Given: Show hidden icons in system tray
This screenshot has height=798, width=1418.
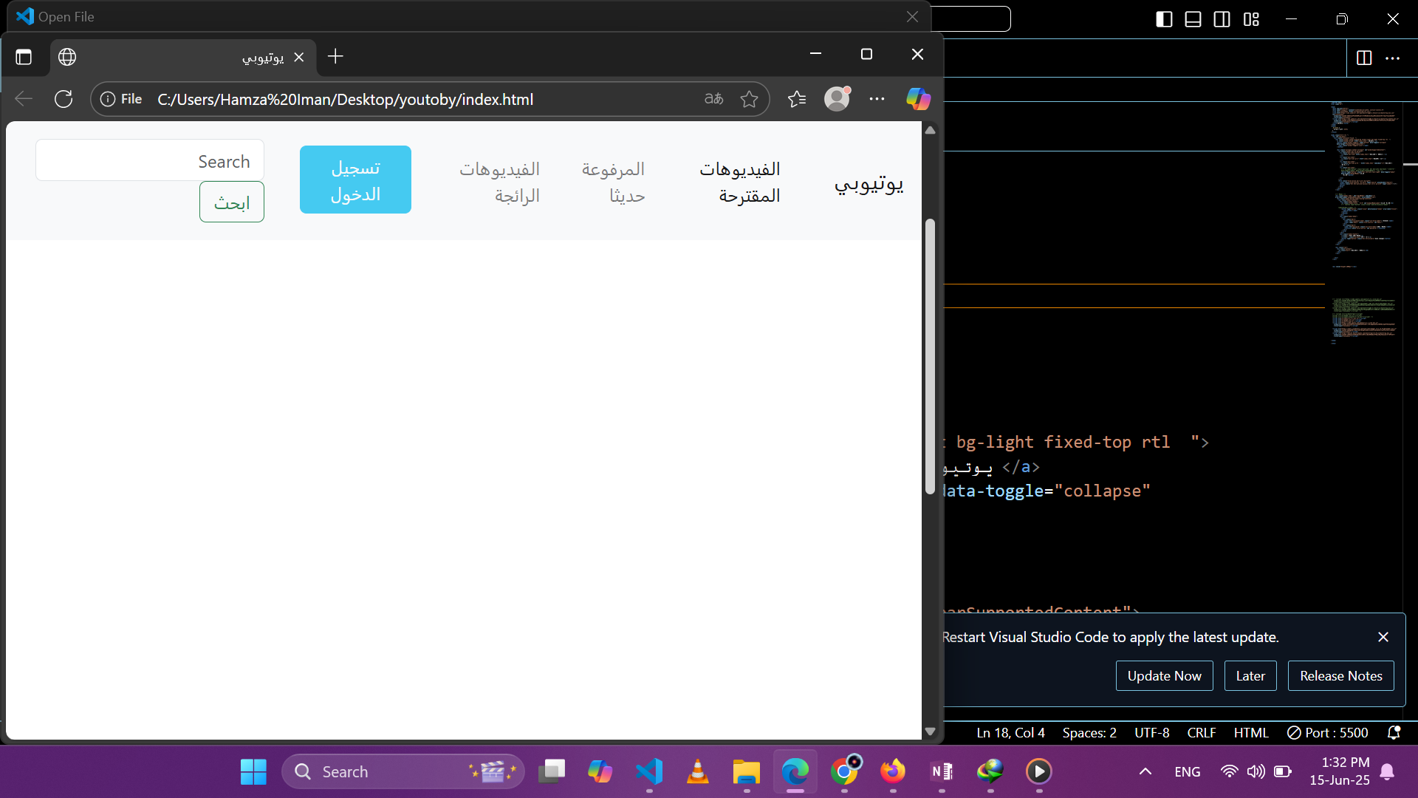Looking at the screenshot, I should pyautogui.click(x=1145, y=771).
